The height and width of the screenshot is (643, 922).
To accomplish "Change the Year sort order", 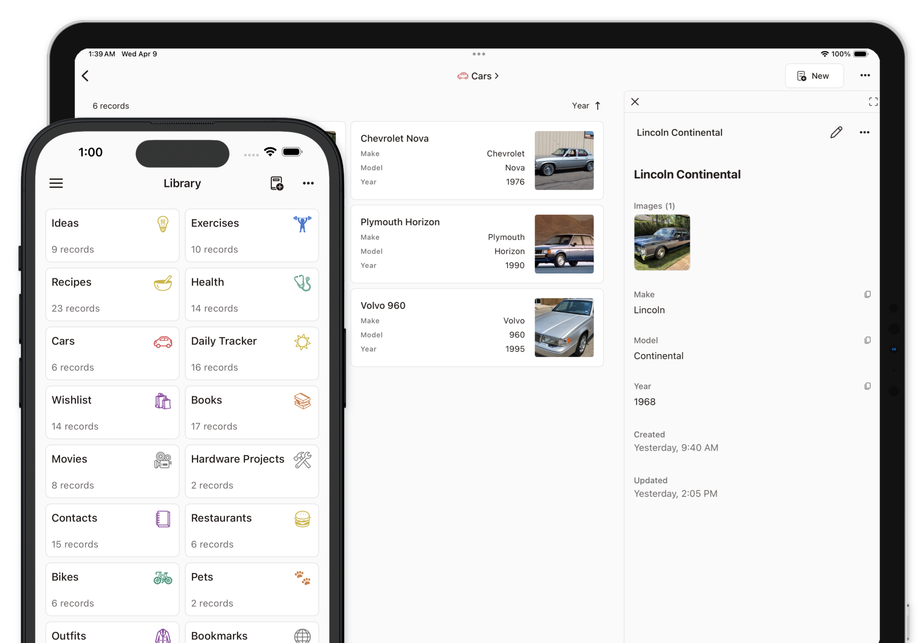I will (x=586, y=105).
